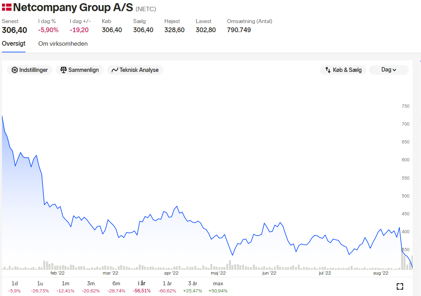Click the Indstillinger button

click(x=29, y=70)
